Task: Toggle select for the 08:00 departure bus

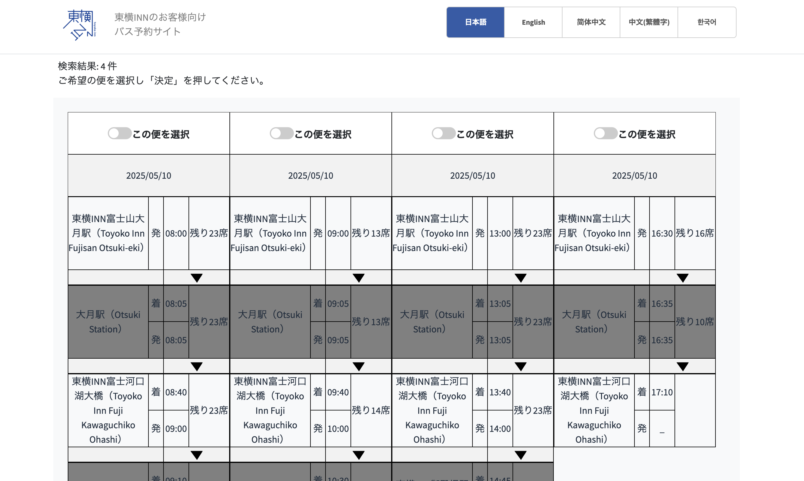Action: (x=120, y=133)
